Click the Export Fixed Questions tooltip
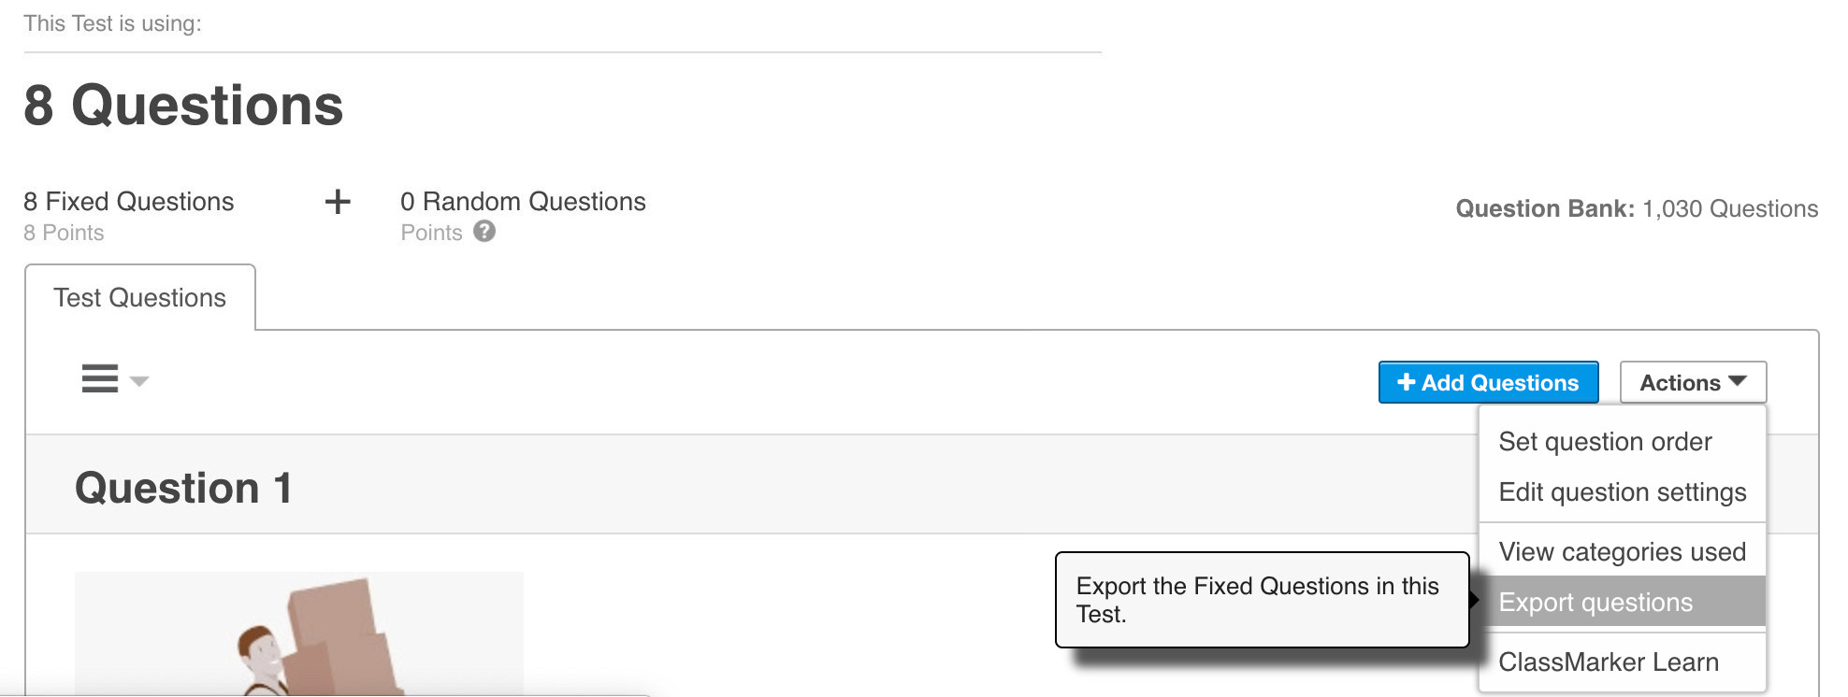1848x697 pixels. [1261, 600]
